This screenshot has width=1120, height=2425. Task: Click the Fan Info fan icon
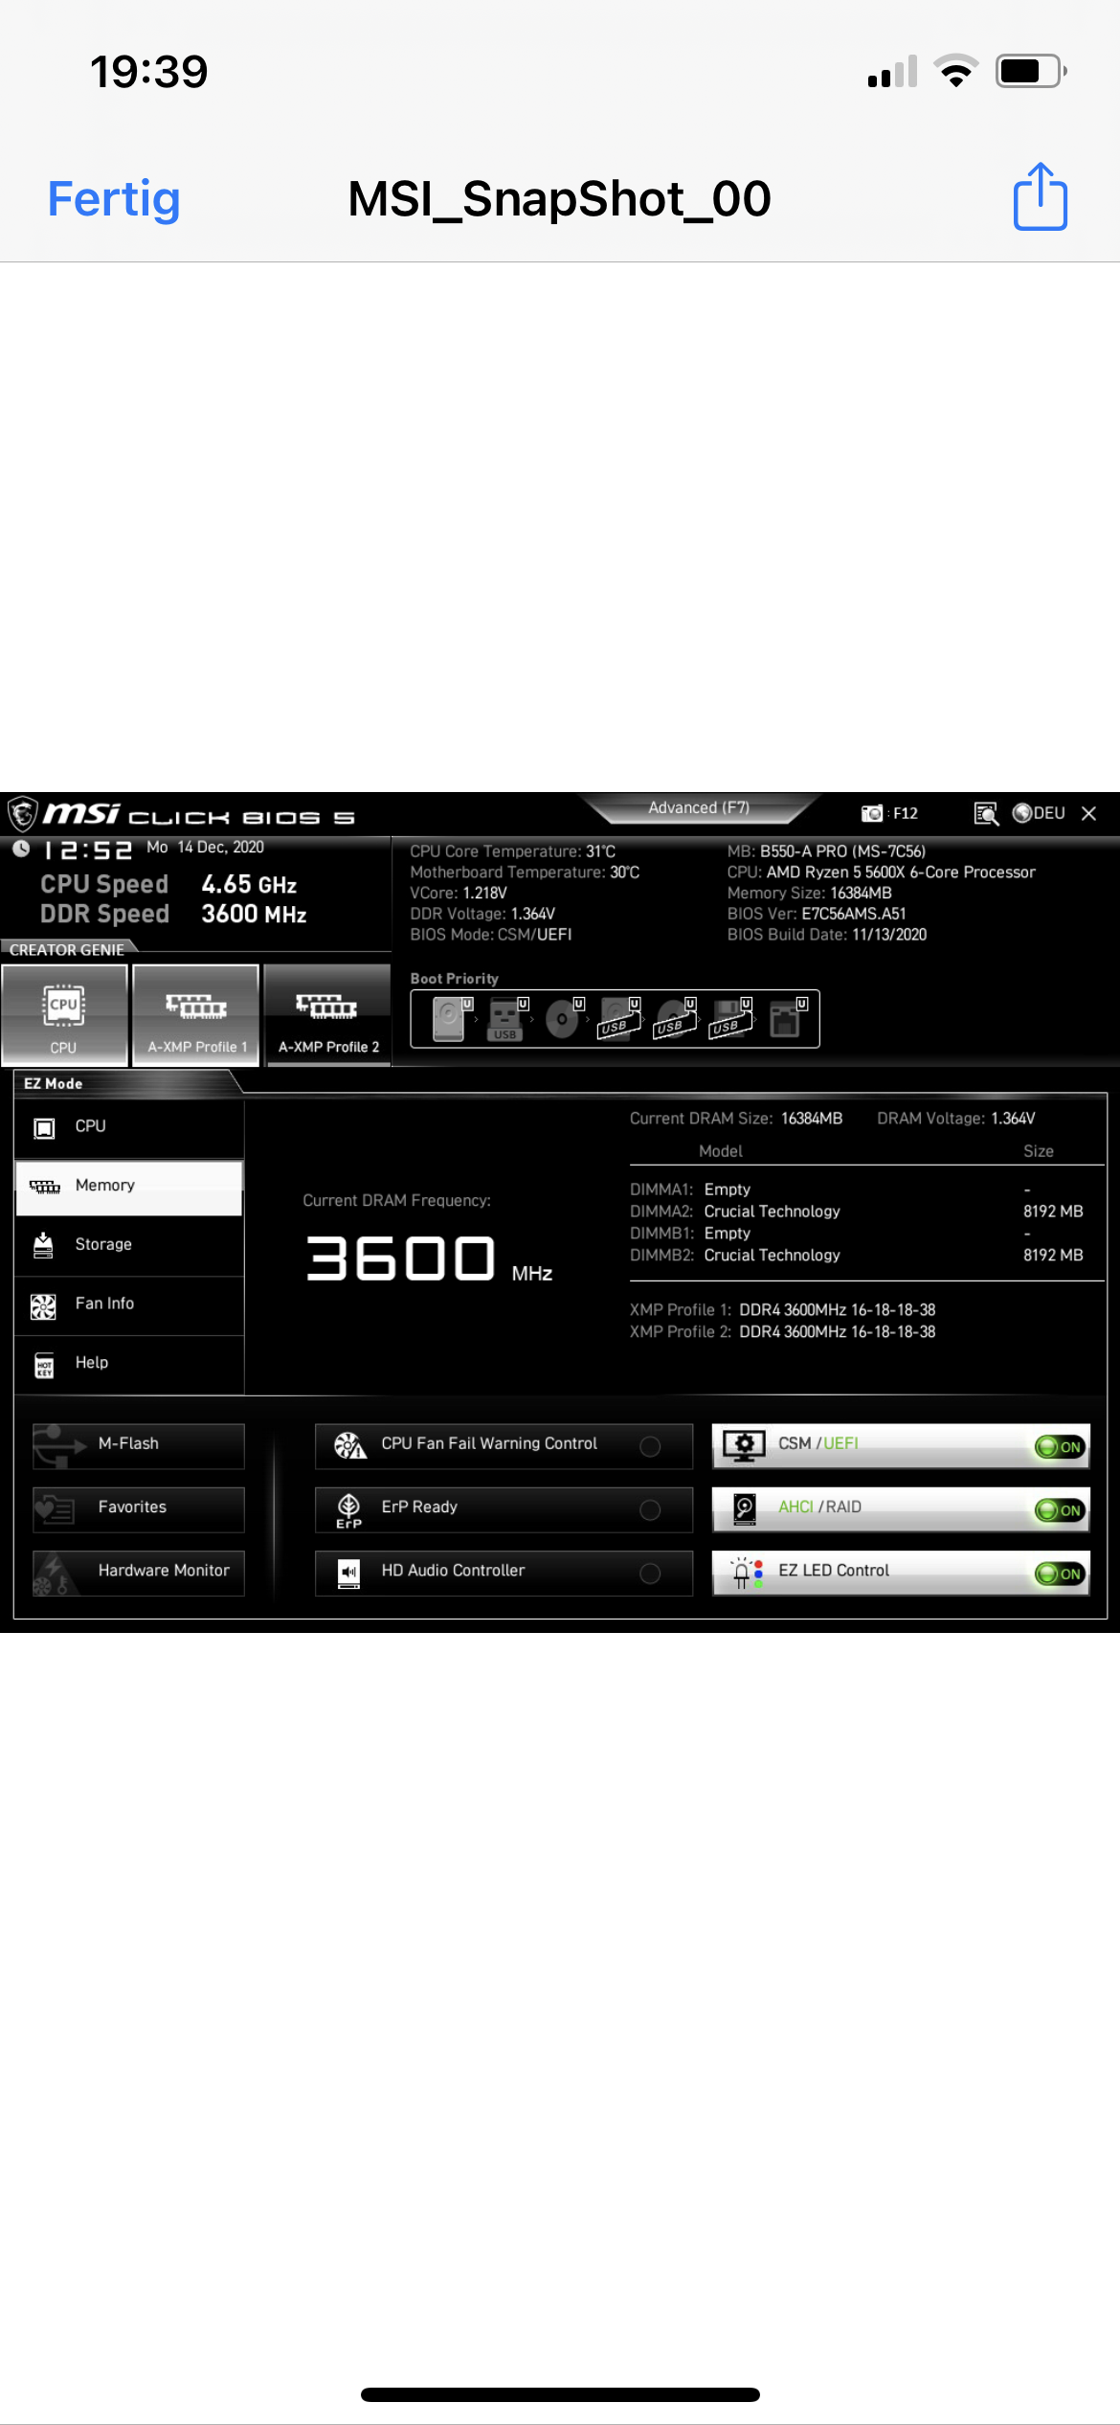click(43, 1305)
